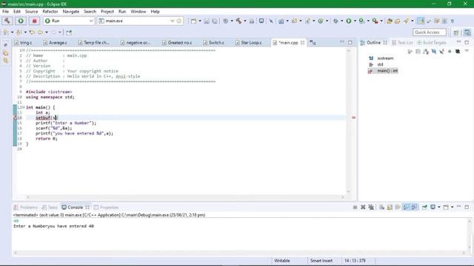Click the Open Perspective icon

tap(456, 33)
